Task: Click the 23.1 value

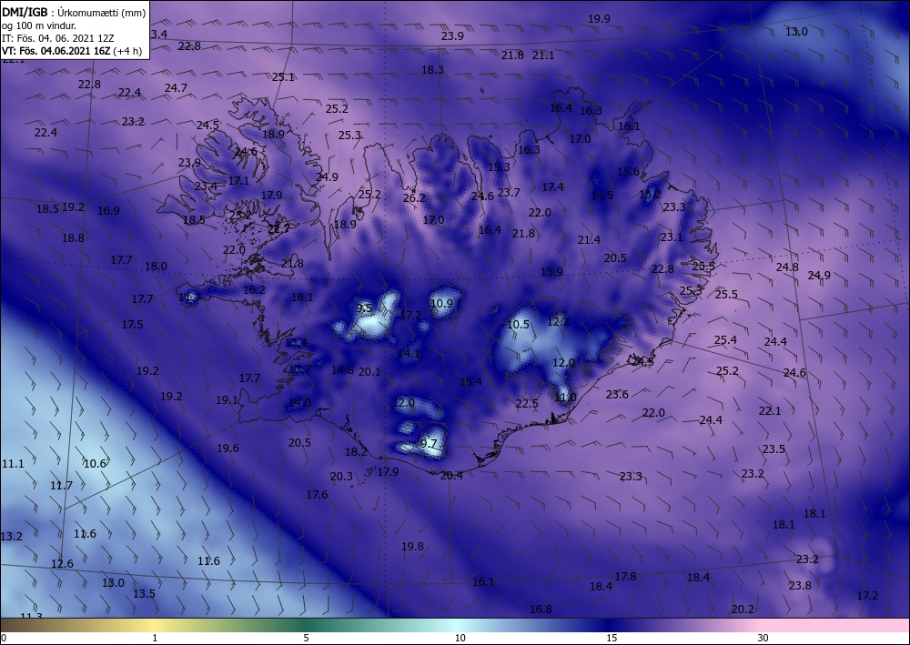Action: (x=672, y=237)
